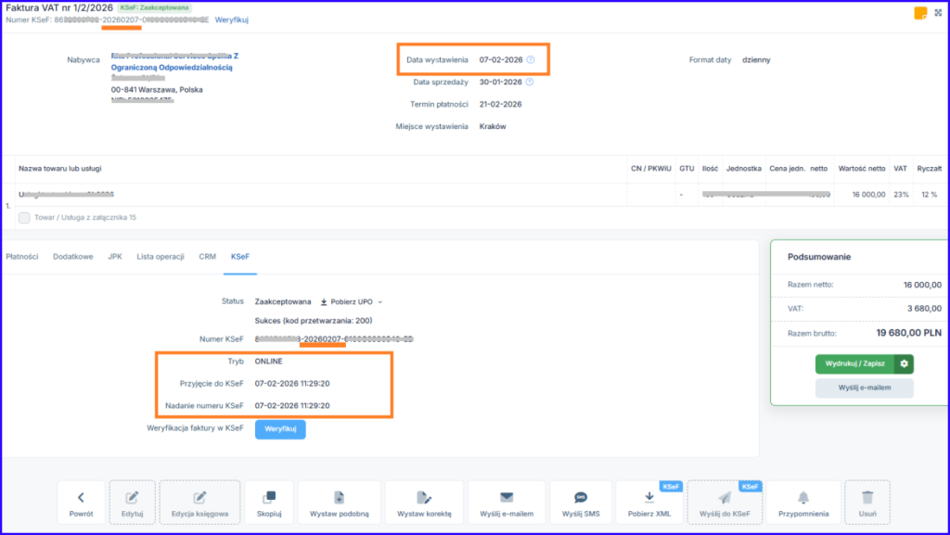Open Wystaw korektę correction action
Viewport: 950px width, 535px height.
click(x=423, y=497)
